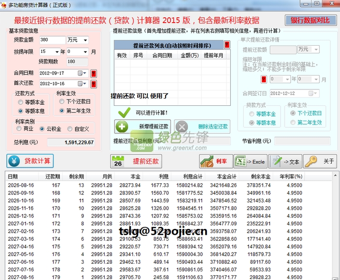
Task: Open the 按揭年限 years dropdown
Action: tap(57, 52)
